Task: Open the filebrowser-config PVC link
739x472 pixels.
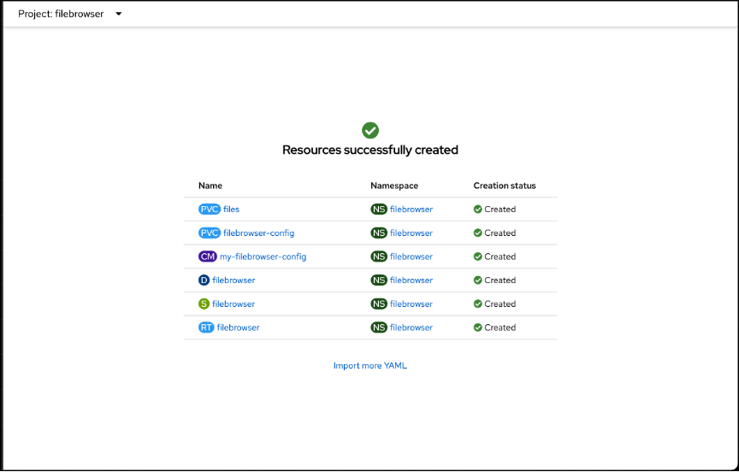Action: pyautogui.click(x=258, y=233)
